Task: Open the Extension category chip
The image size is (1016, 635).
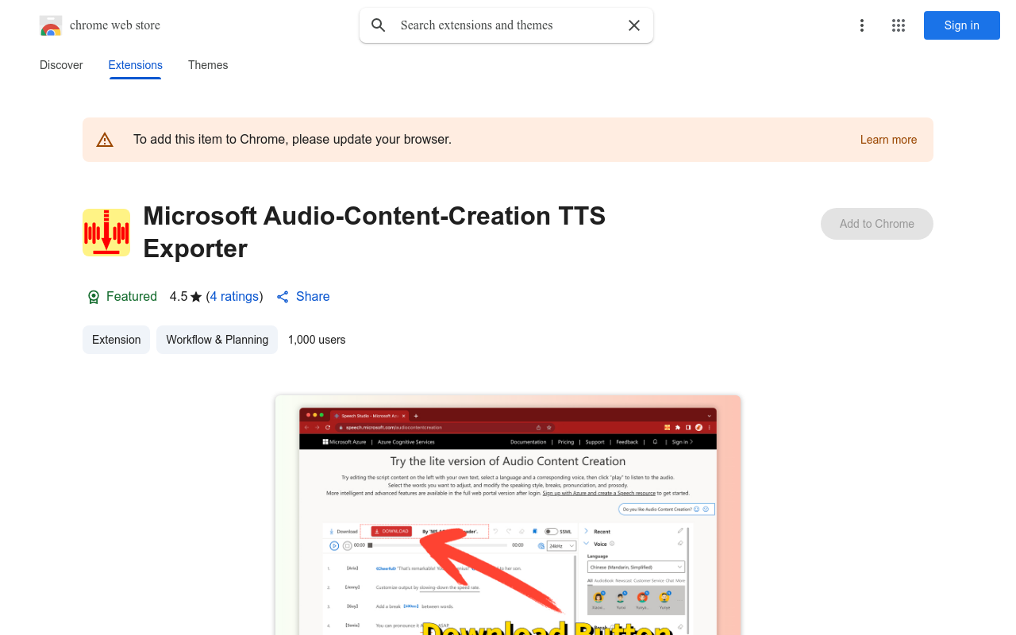Action: point(116,340)
